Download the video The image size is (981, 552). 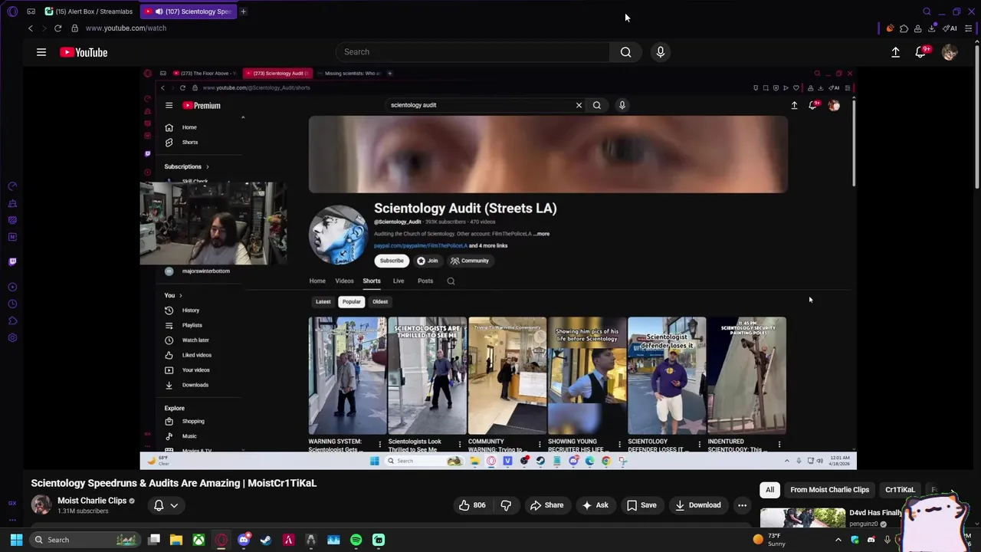[697, 505]
